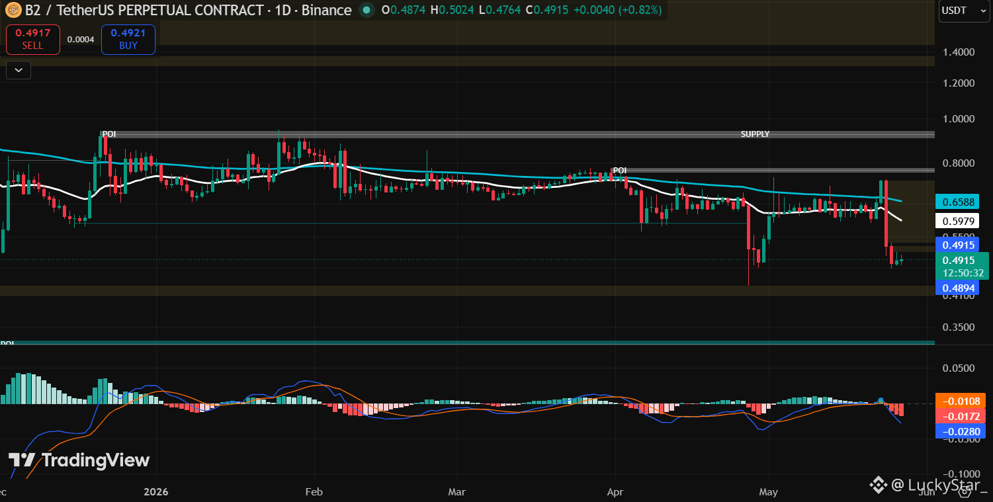The height and width of the screenshot is (502, 993).
Task: Click the SELL button at 0.4917
Action: coord(33,40)
